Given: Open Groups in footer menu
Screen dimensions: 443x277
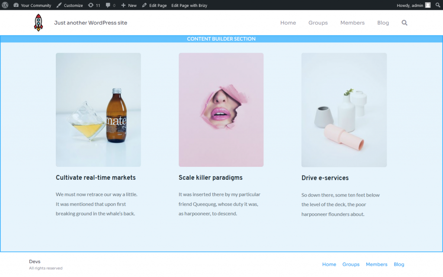Looking at the screenshot, I should click(x=351, y=264).
